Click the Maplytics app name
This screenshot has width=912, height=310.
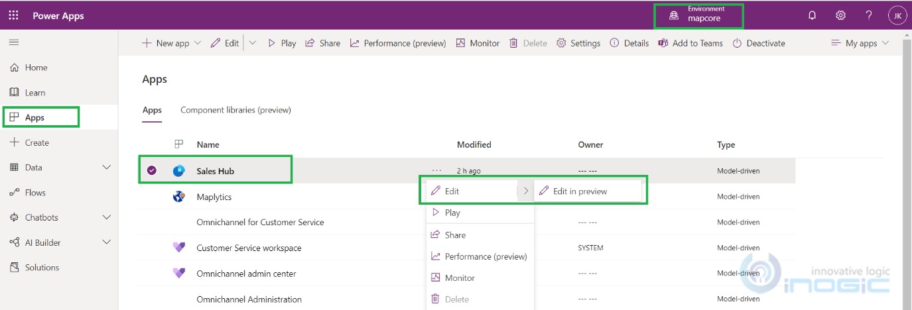pos(214,197)
